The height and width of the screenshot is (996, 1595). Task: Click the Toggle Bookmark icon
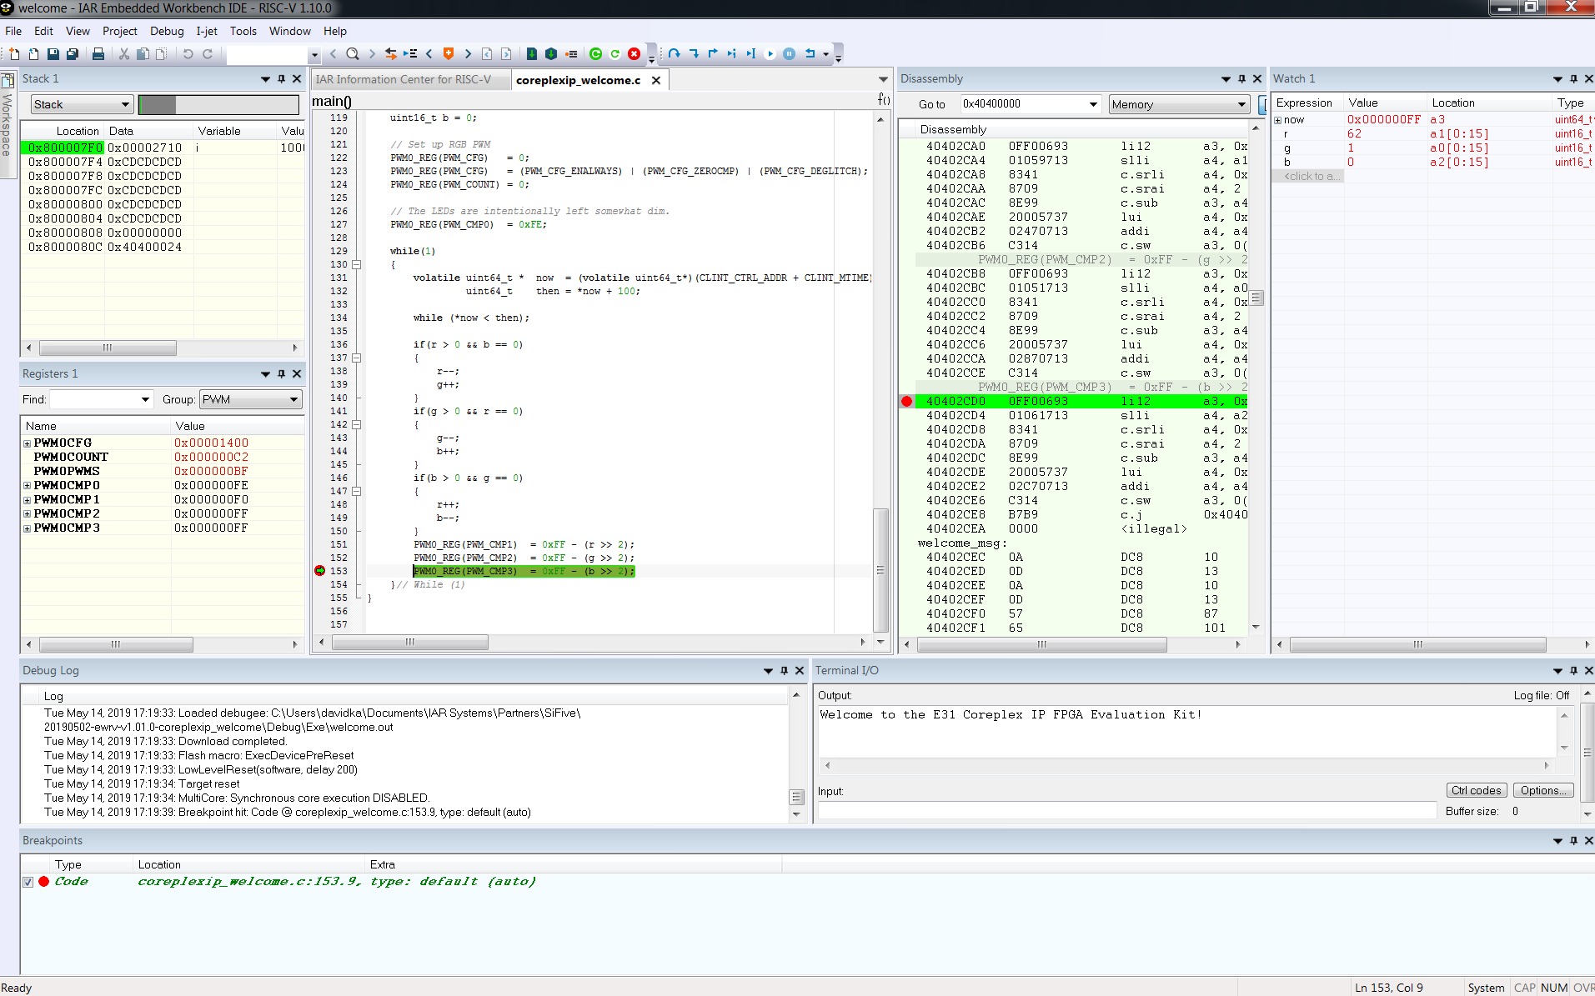pyautogui.click(x=449, y=54)
